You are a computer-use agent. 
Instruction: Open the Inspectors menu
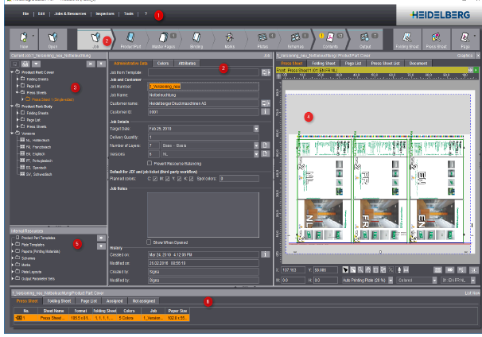[x=105, y=14]
